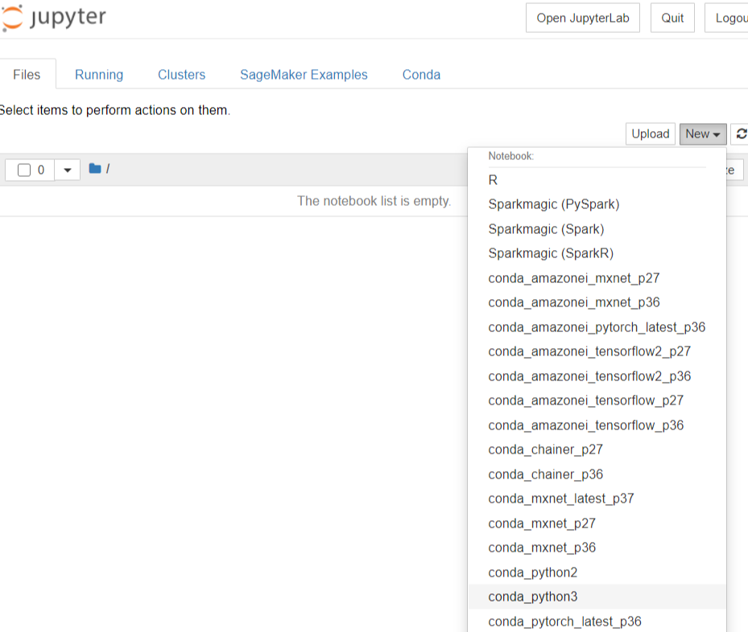Collapse the New dropdown menu
This screenshot has width=748, height=632.
tap(703, 133)
